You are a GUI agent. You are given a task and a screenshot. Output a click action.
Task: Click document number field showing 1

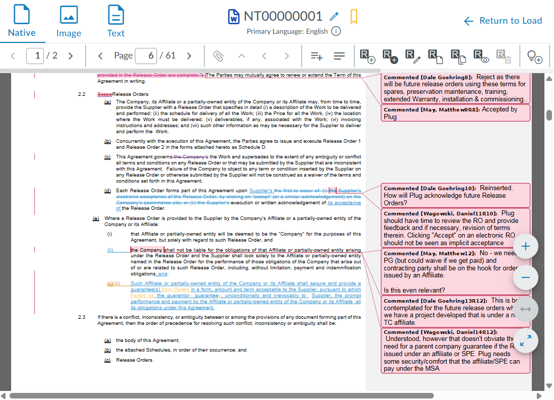[x=35, y=56]
